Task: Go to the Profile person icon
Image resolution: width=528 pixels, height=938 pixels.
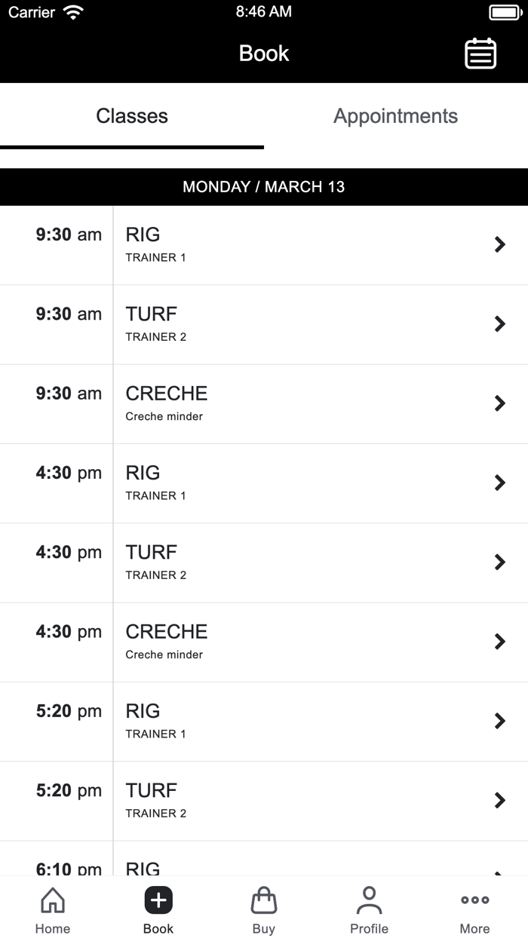Action: click(x=369, y=900)
